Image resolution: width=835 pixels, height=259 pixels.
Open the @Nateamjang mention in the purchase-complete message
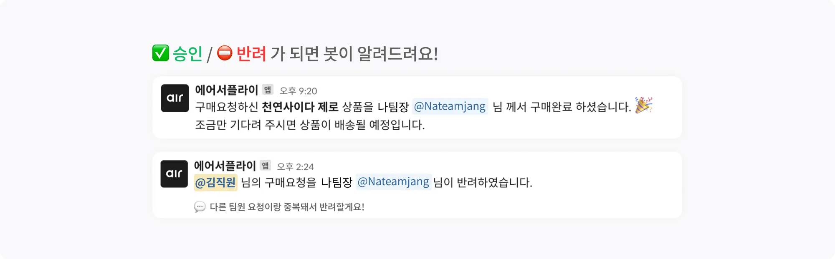[x=450, y=107]
